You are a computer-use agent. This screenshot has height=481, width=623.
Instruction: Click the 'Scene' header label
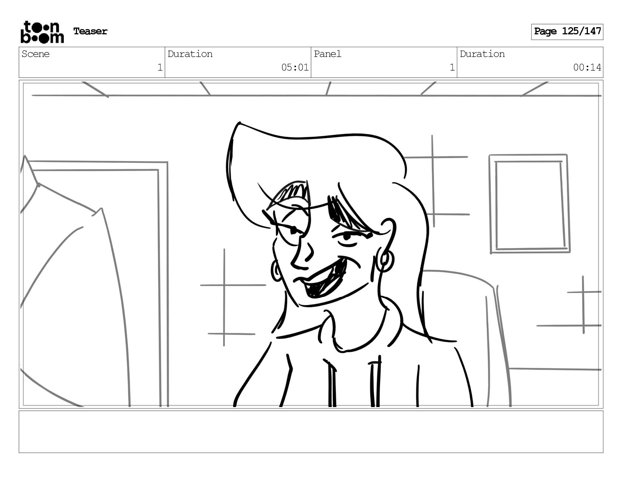tap(35, 54)
